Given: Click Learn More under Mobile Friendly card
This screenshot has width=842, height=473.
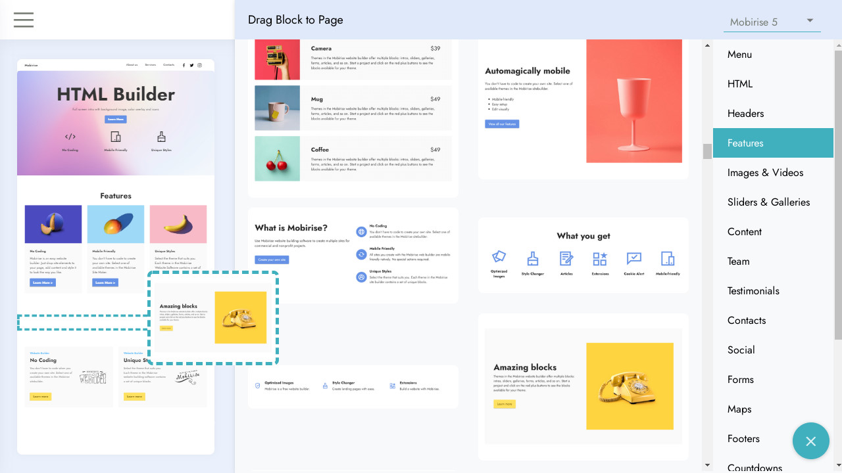Looking at the screenshot, I should pos(105,282).
